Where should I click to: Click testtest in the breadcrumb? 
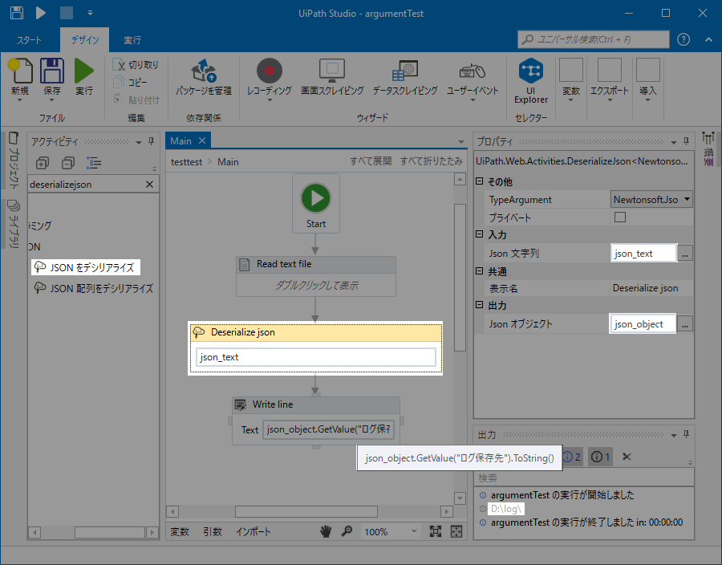(x=186, y=162)
